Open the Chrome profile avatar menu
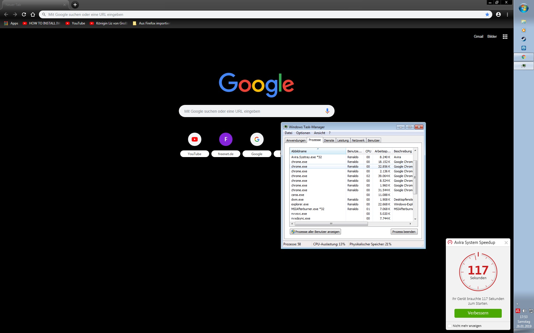This screenshot has height=333, width=534. [x=498, y=14]
